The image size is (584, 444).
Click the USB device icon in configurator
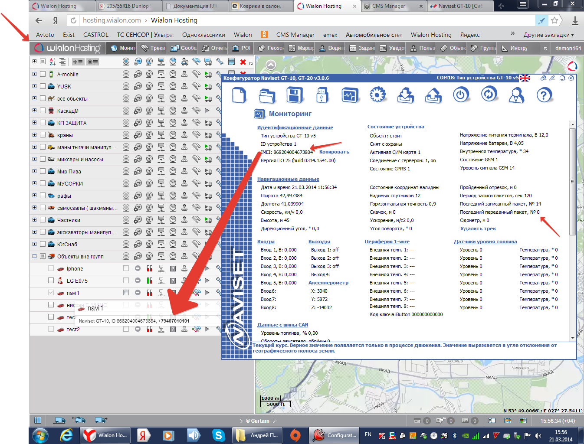pyautogui.click(x=322, y=95)
